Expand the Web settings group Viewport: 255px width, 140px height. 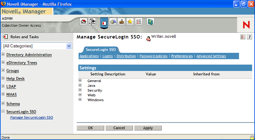[80, 95]
